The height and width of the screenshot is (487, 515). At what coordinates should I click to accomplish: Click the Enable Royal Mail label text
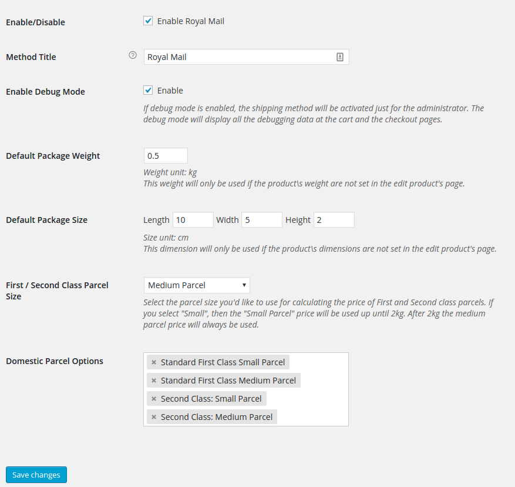[x=191, y=21]
